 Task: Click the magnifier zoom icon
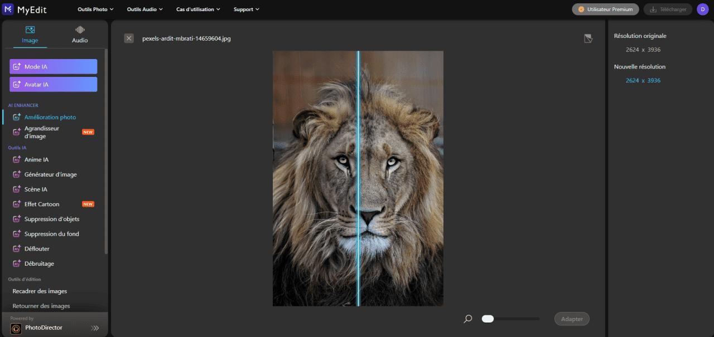pyautogui.click(x=468, y=319)
